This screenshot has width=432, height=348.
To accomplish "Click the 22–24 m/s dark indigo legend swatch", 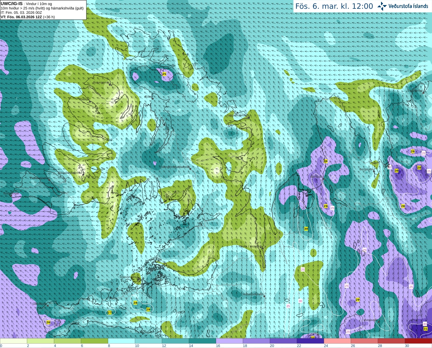I will [x=310, y=341].
